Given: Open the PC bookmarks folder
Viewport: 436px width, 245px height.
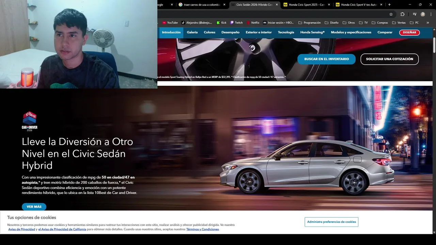Looking at the screenshot, I should click(414, 23).
